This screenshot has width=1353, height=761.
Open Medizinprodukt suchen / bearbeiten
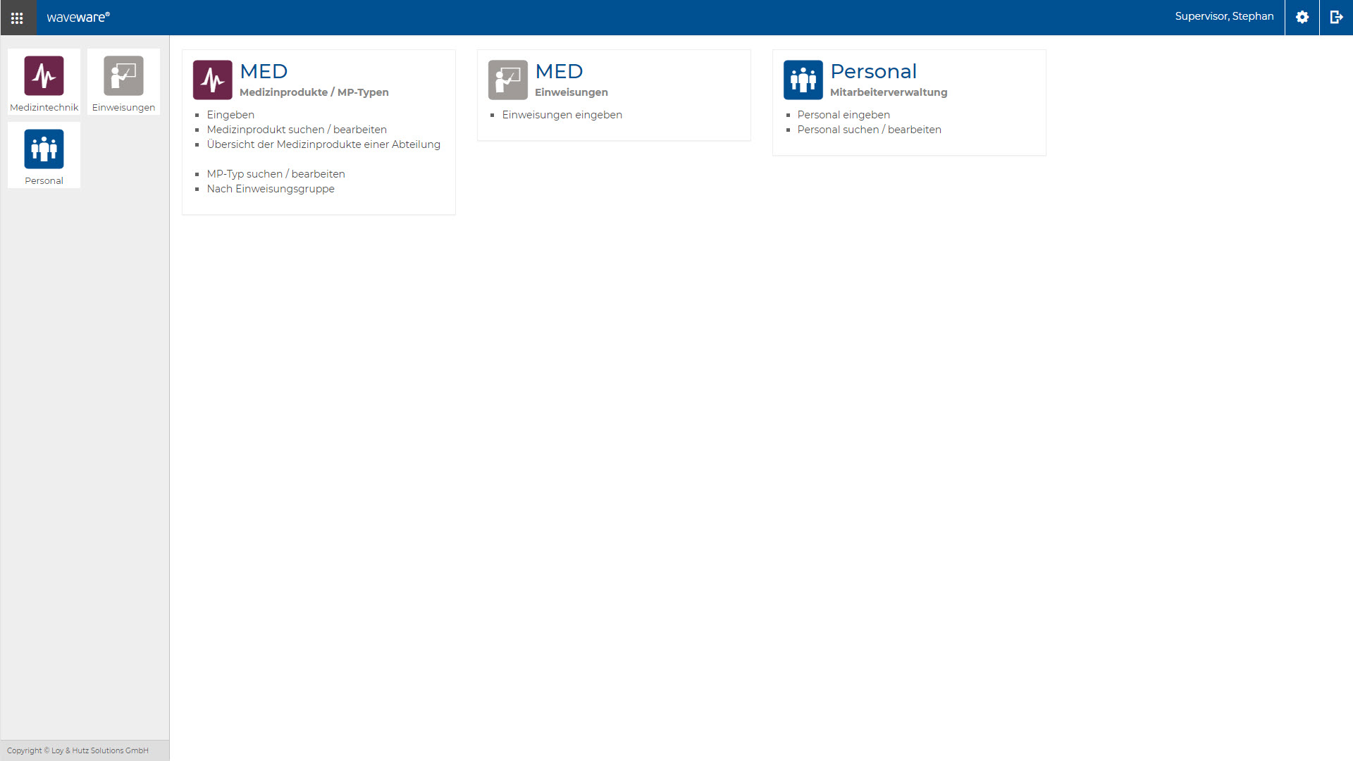tap(296, 130)
